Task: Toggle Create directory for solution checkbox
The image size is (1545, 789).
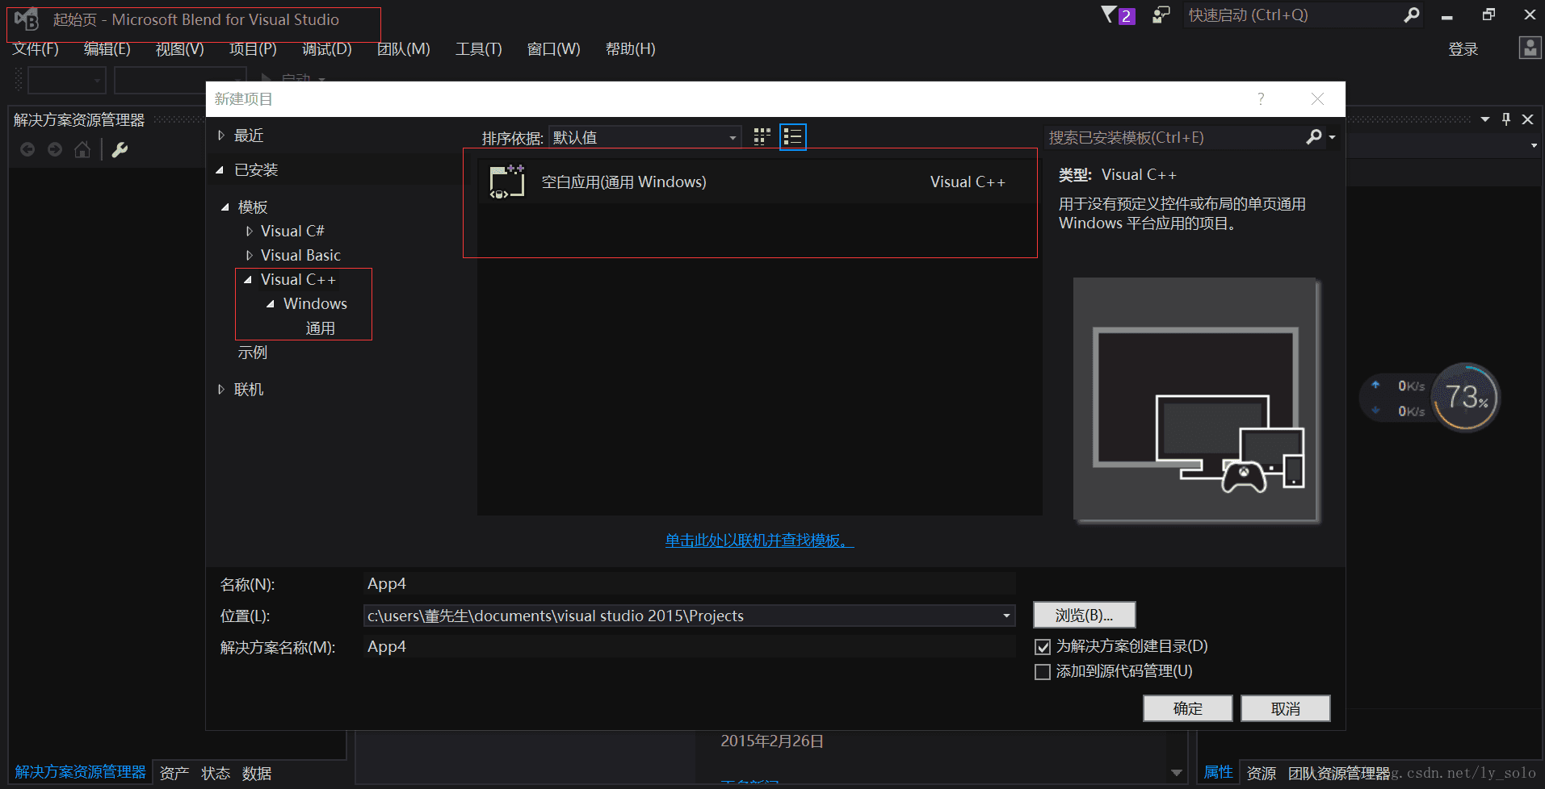Action: pyautogui.click(x=1043, y=647)
